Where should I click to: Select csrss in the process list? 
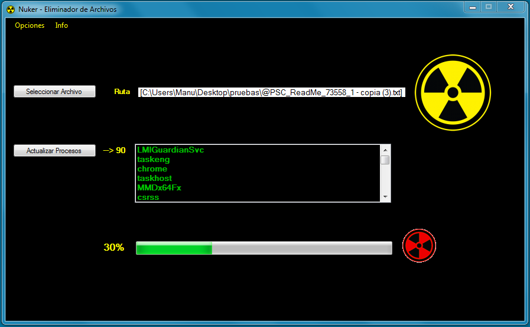[x=258, y=197]
